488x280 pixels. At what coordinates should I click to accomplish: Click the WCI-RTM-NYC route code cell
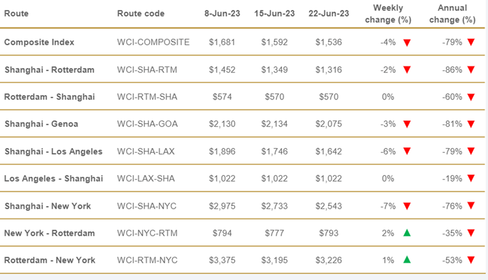[147, 260]
